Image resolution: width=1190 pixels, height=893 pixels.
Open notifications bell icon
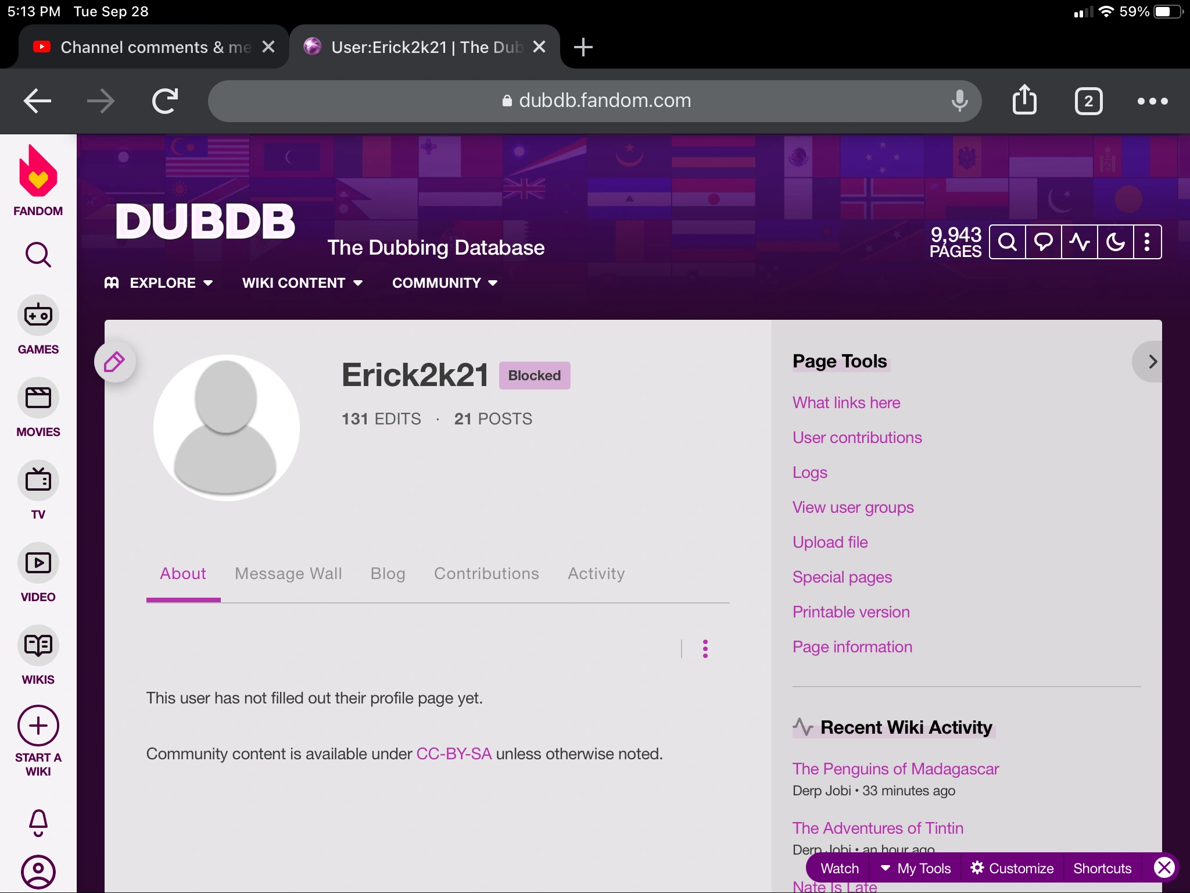[x=38, y=823]
